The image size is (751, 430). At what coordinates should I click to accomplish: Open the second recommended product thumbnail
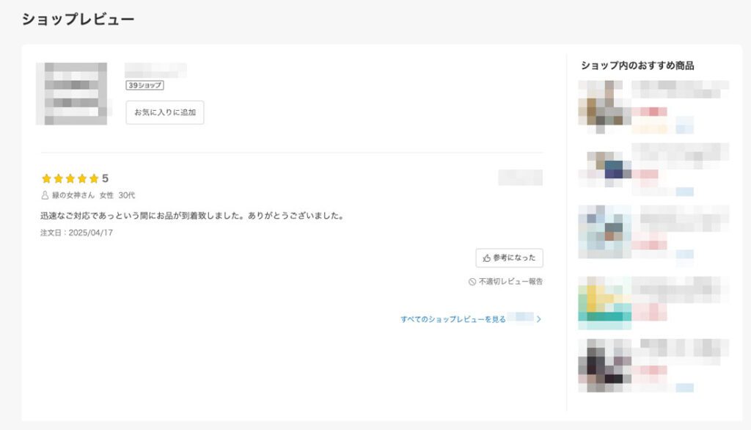[605, 170]
